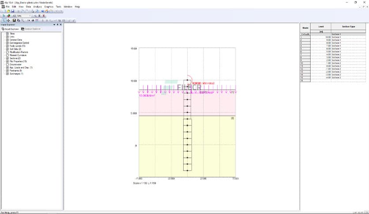This screenshot has width=369, height=214.
Task: Select General Data tree item
Action: tap(15, 40)
